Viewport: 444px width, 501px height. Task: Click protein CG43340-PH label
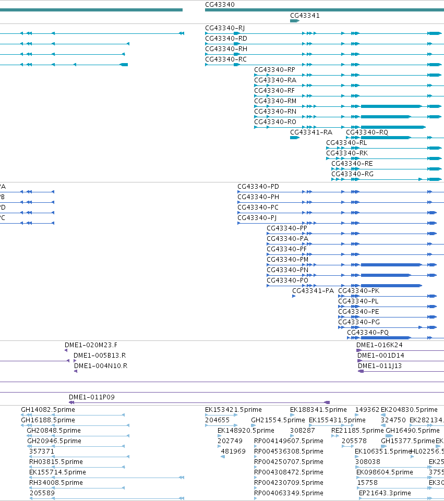click(x=258, y=197)
